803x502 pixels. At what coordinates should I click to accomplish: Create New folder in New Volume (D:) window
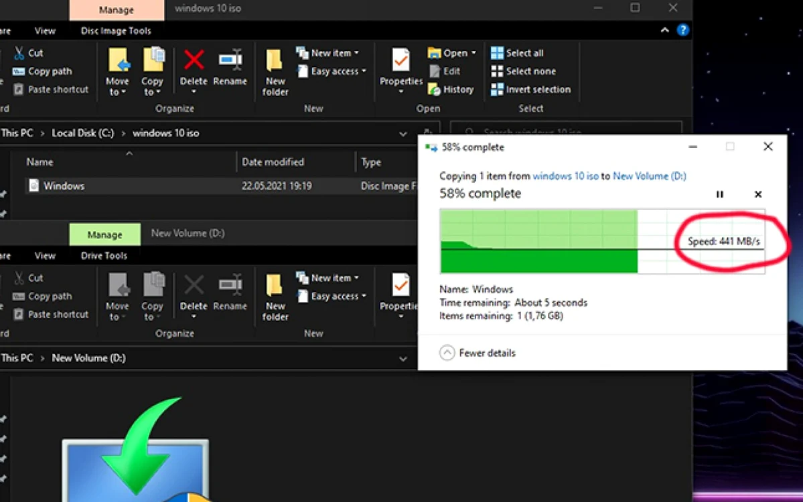[275, 297]
